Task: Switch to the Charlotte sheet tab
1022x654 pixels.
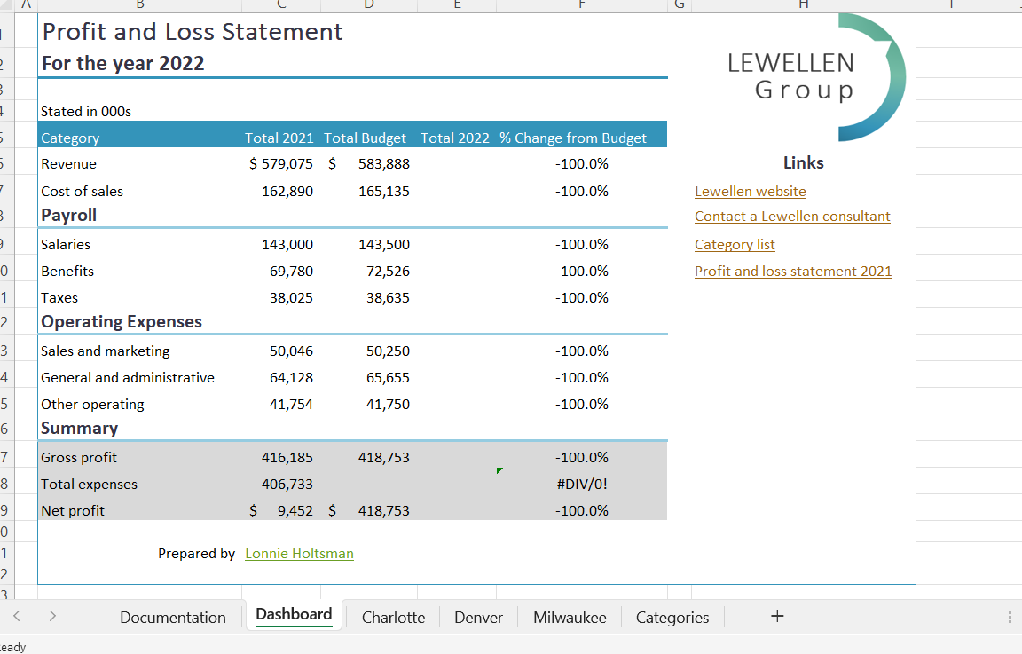Action: pyautogui.click(x=393, y=617)
